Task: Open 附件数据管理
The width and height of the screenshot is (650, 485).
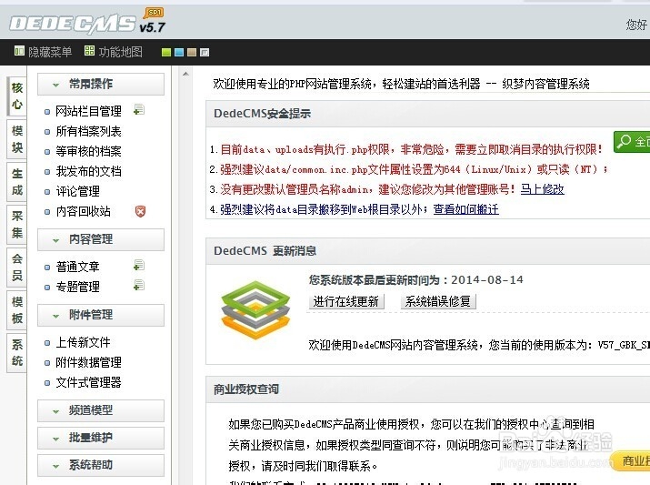Action: point(88,362)
